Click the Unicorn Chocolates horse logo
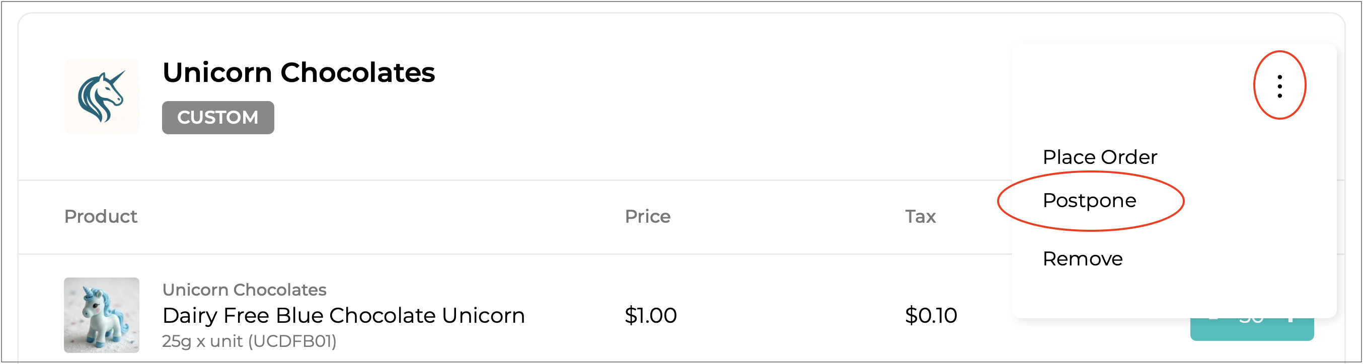This screenshot has width=1363, height=364. [101, 97]
